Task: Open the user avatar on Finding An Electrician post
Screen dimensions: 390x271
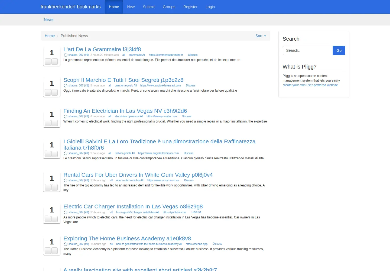Action: (66, 117)
